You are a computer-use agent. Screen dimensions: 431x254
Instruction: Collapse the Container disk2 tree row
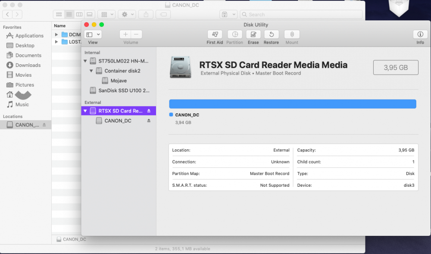point(91,71)
